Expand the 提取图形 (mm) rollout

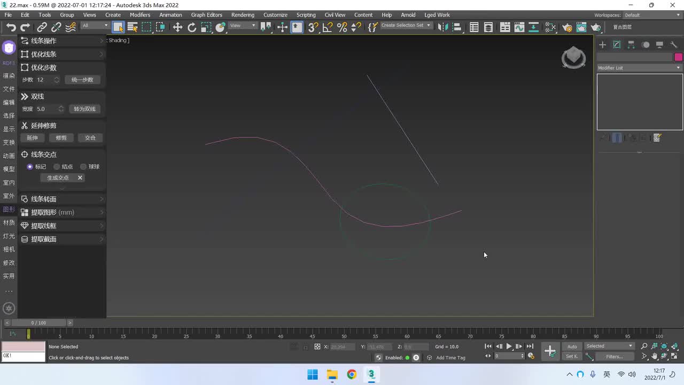pyautogui.click(x=62, y=212)
